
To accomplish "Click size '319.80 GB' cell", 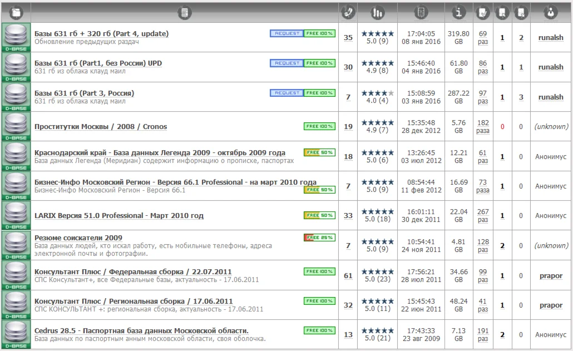I will 458,37.
